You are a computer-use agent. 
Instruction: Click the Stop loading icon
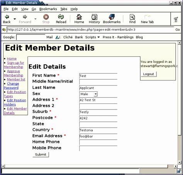point(46,17)
